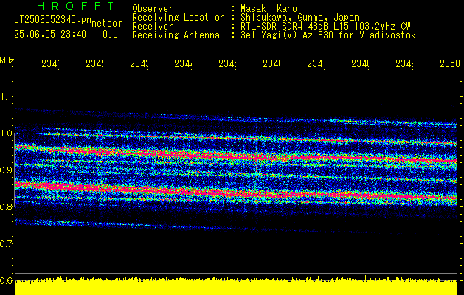
Task: Click the 1.1 kHz frequency label
Action: click(6, 97)
